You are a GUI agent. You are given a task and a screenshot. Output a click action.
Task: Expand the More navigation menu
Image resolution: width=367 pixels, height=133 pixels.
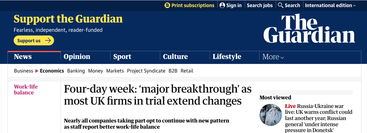(x=273, y=57)
